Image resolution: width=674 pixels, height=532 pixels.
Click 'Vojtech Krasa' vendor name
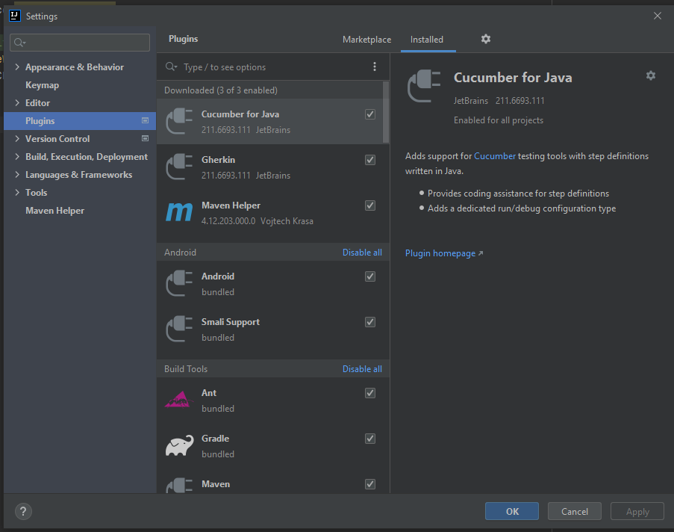287,221
